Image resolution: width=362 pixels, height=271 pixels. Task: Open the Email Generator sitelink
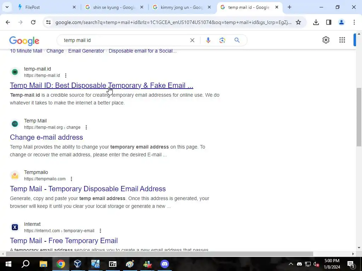[86, 51]
